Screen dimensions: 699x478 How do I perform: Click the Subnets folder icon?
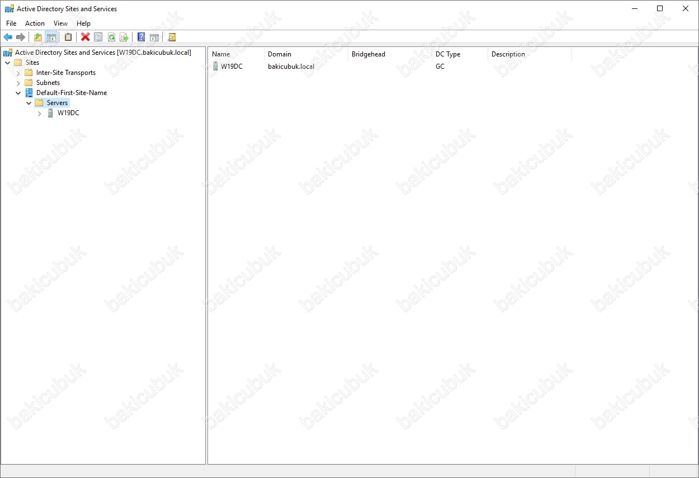pyautogui.click(x=29, y=83)
